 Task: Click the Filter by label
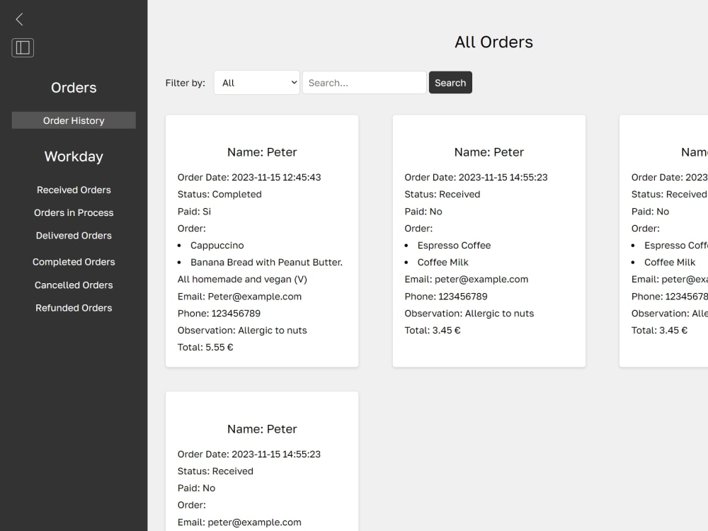[185, 83]
